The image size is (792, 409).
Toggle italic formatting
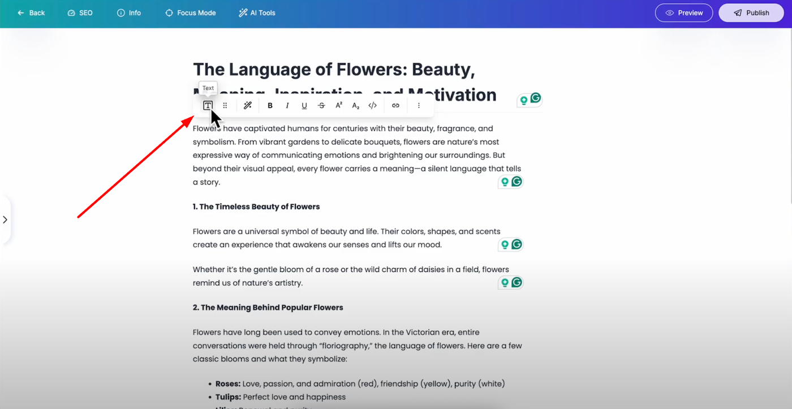(x=287, y=106)
